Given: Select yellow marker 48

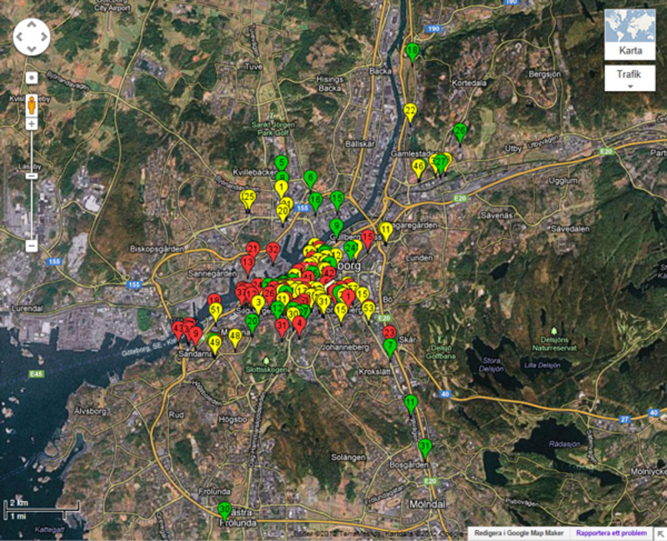Looking at the screenshot, I should [x=235, y=337].
